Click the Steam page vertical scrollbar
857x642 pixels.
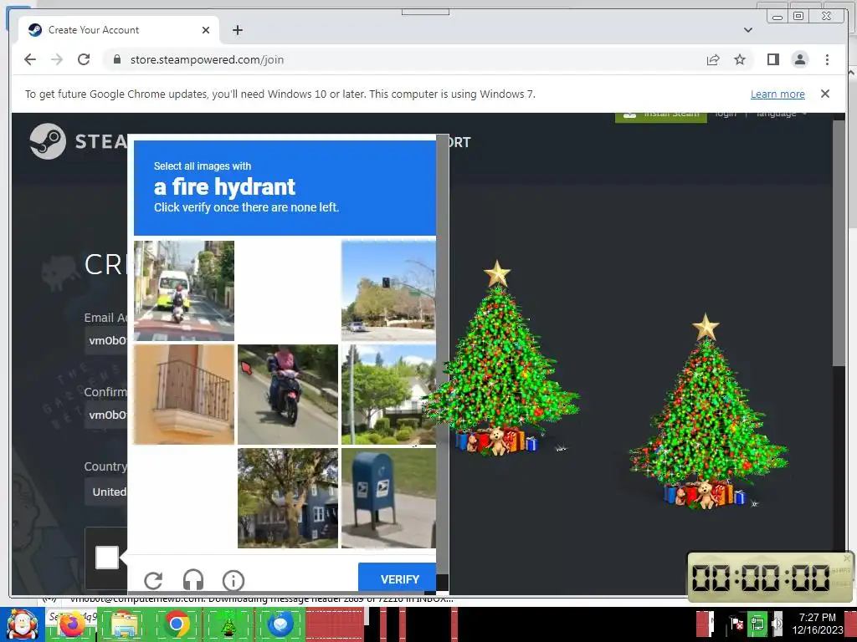pos(839,245)
